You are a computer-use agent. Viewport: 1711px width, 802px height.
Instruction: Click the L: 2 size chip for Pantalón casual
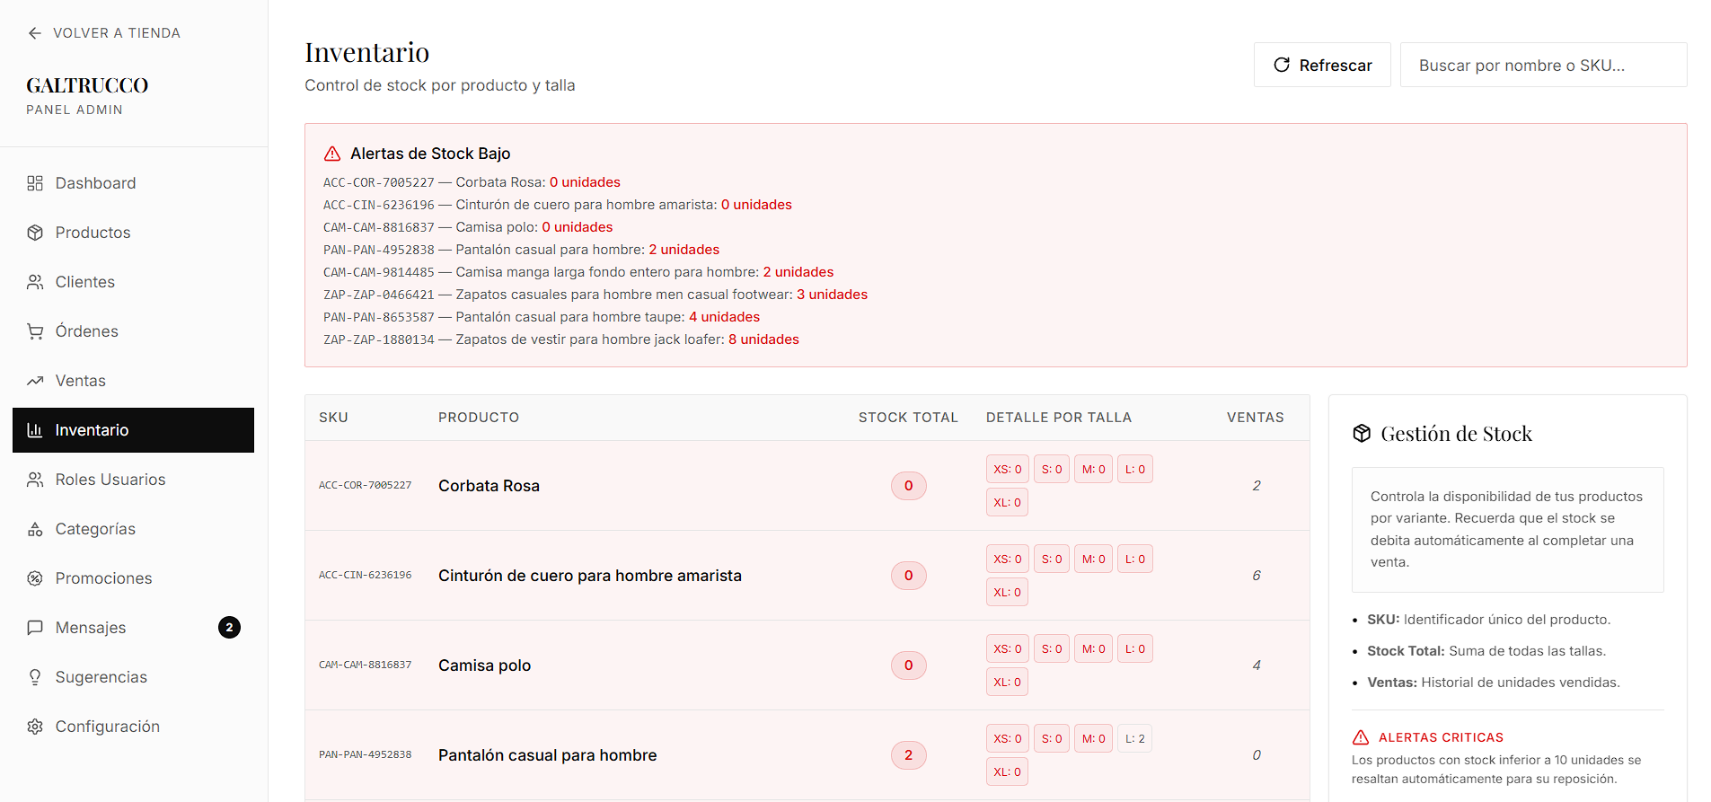coord(1134,739)
